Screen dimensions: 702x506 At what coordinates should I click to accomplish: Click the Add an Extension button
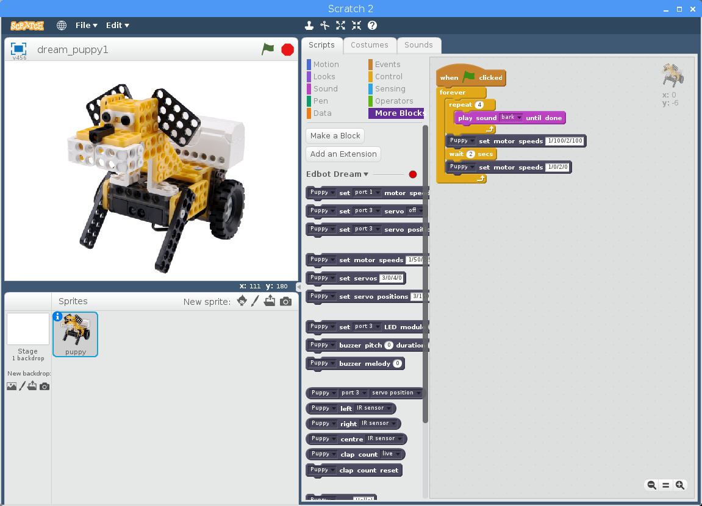343,154
